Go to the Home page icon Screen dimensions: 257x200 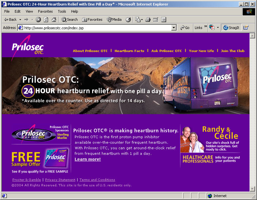tap(54, 20)
